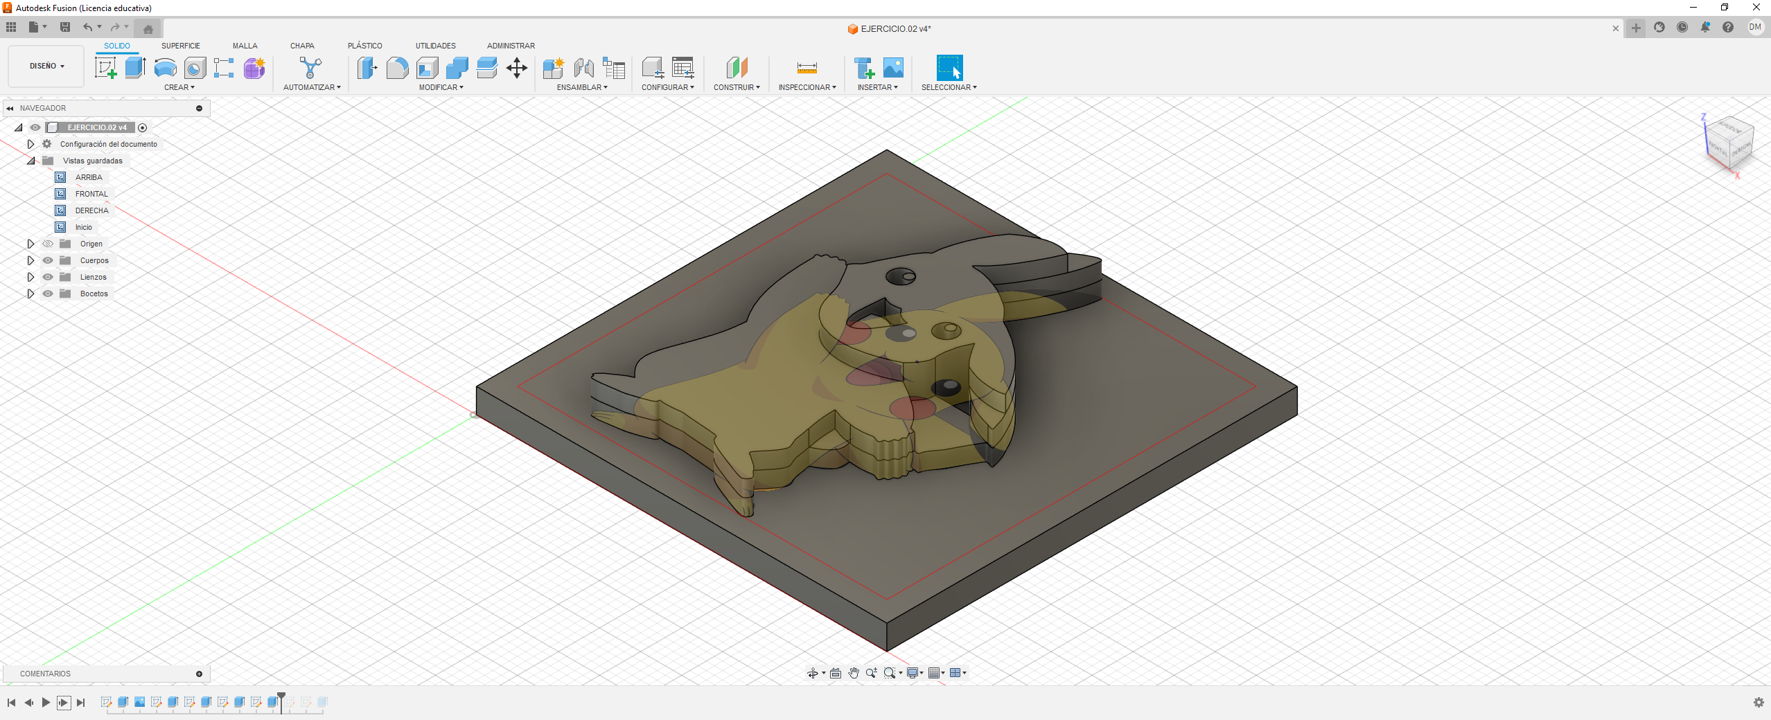The width and height of the screenshot is (1771, 720).
Task: Click the Automatizar tool icon
Action: (311, 68)
